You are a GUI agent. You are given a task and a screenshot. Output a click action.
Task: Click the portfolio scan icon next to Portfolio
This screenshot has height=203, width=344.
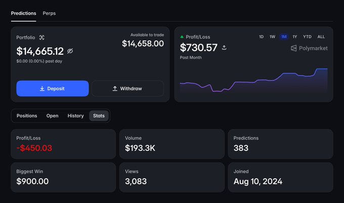tap(41, 37)
